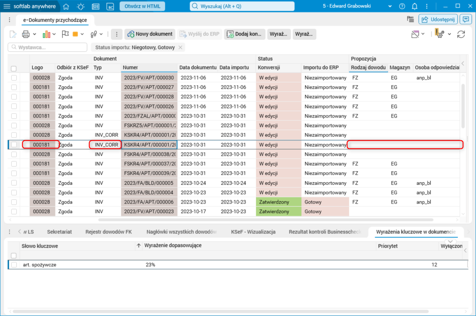Expand the flag dropdown in toolbar
This screenshot has width=476, height=316.
(x=65, y=34)
